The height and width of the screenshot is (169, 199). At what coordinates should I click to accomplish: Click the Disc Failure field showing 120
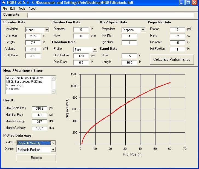(81, 56)
